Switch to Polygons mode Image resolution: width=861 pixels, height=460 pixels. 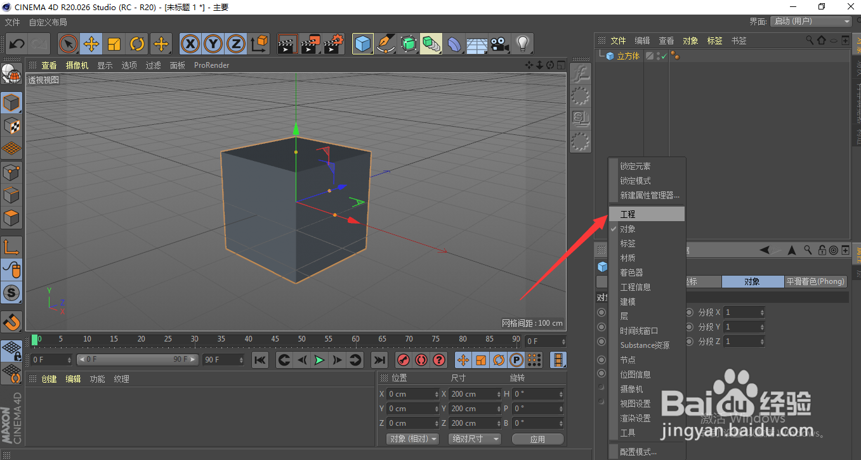(x=12, y=217)
